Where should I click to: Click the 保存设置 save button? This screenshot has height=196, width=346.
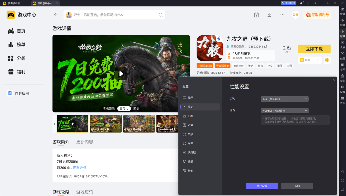point(262,186)
